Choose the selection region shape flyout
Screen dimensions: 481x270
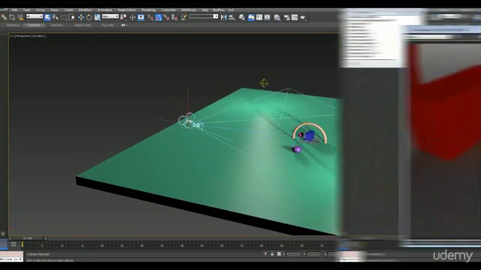tap(63, 17)
